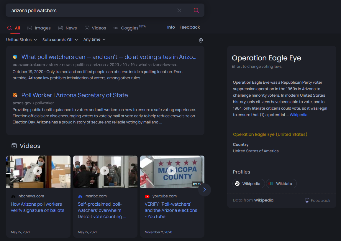Click the YouTube source icon
The height and width of the screenshot is (241, 341).
pyautogui.click(x=147, y=196)
